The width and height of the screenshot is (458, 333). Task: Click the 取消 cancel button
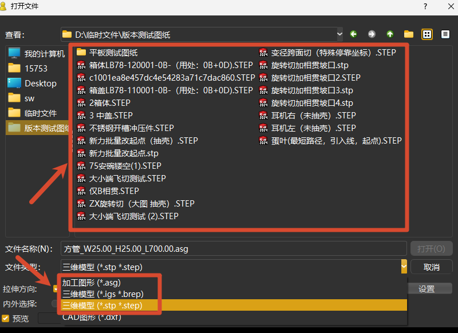(432, 267)
